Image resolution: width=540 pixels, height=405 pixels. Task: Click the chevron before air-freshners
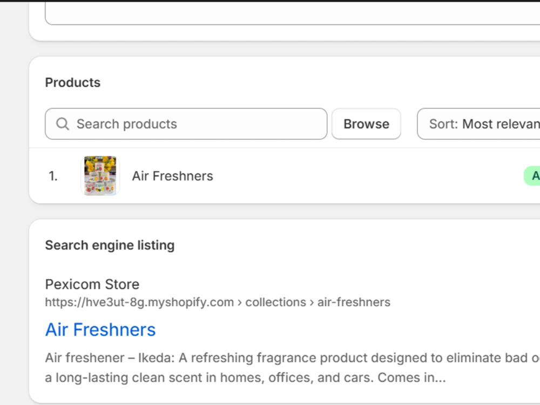tap(312, 302)
